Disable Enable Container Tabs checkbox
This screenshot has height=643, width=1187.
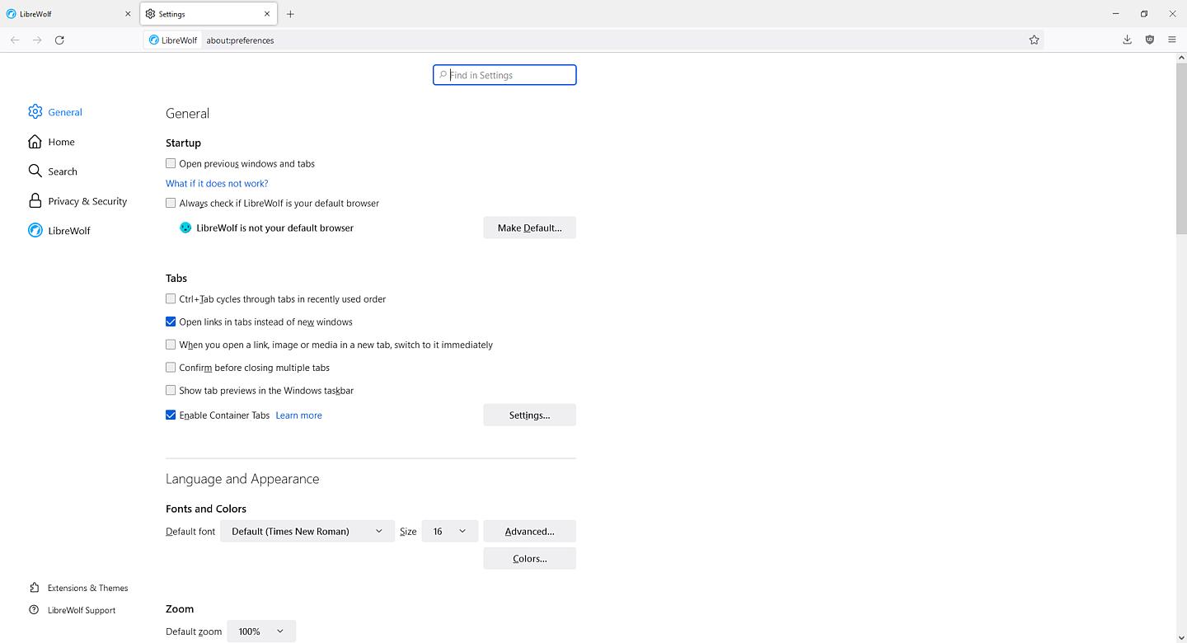coord(171,415)
